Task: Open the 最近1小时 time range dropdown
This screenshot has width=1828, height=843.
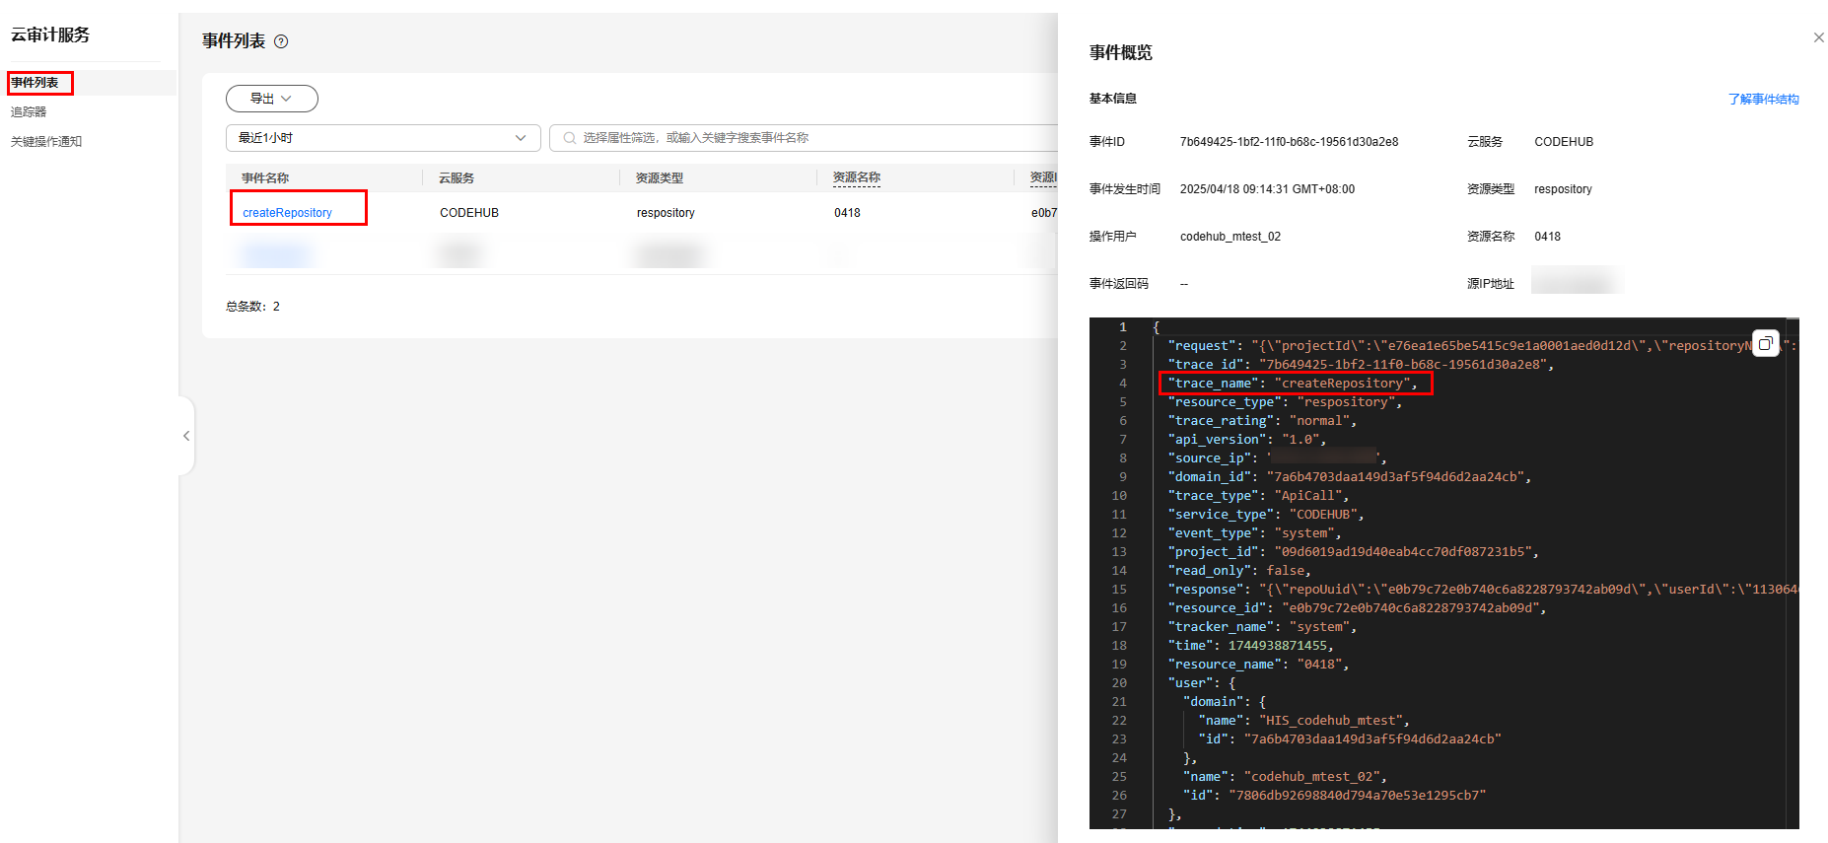Action: point(383,138)
